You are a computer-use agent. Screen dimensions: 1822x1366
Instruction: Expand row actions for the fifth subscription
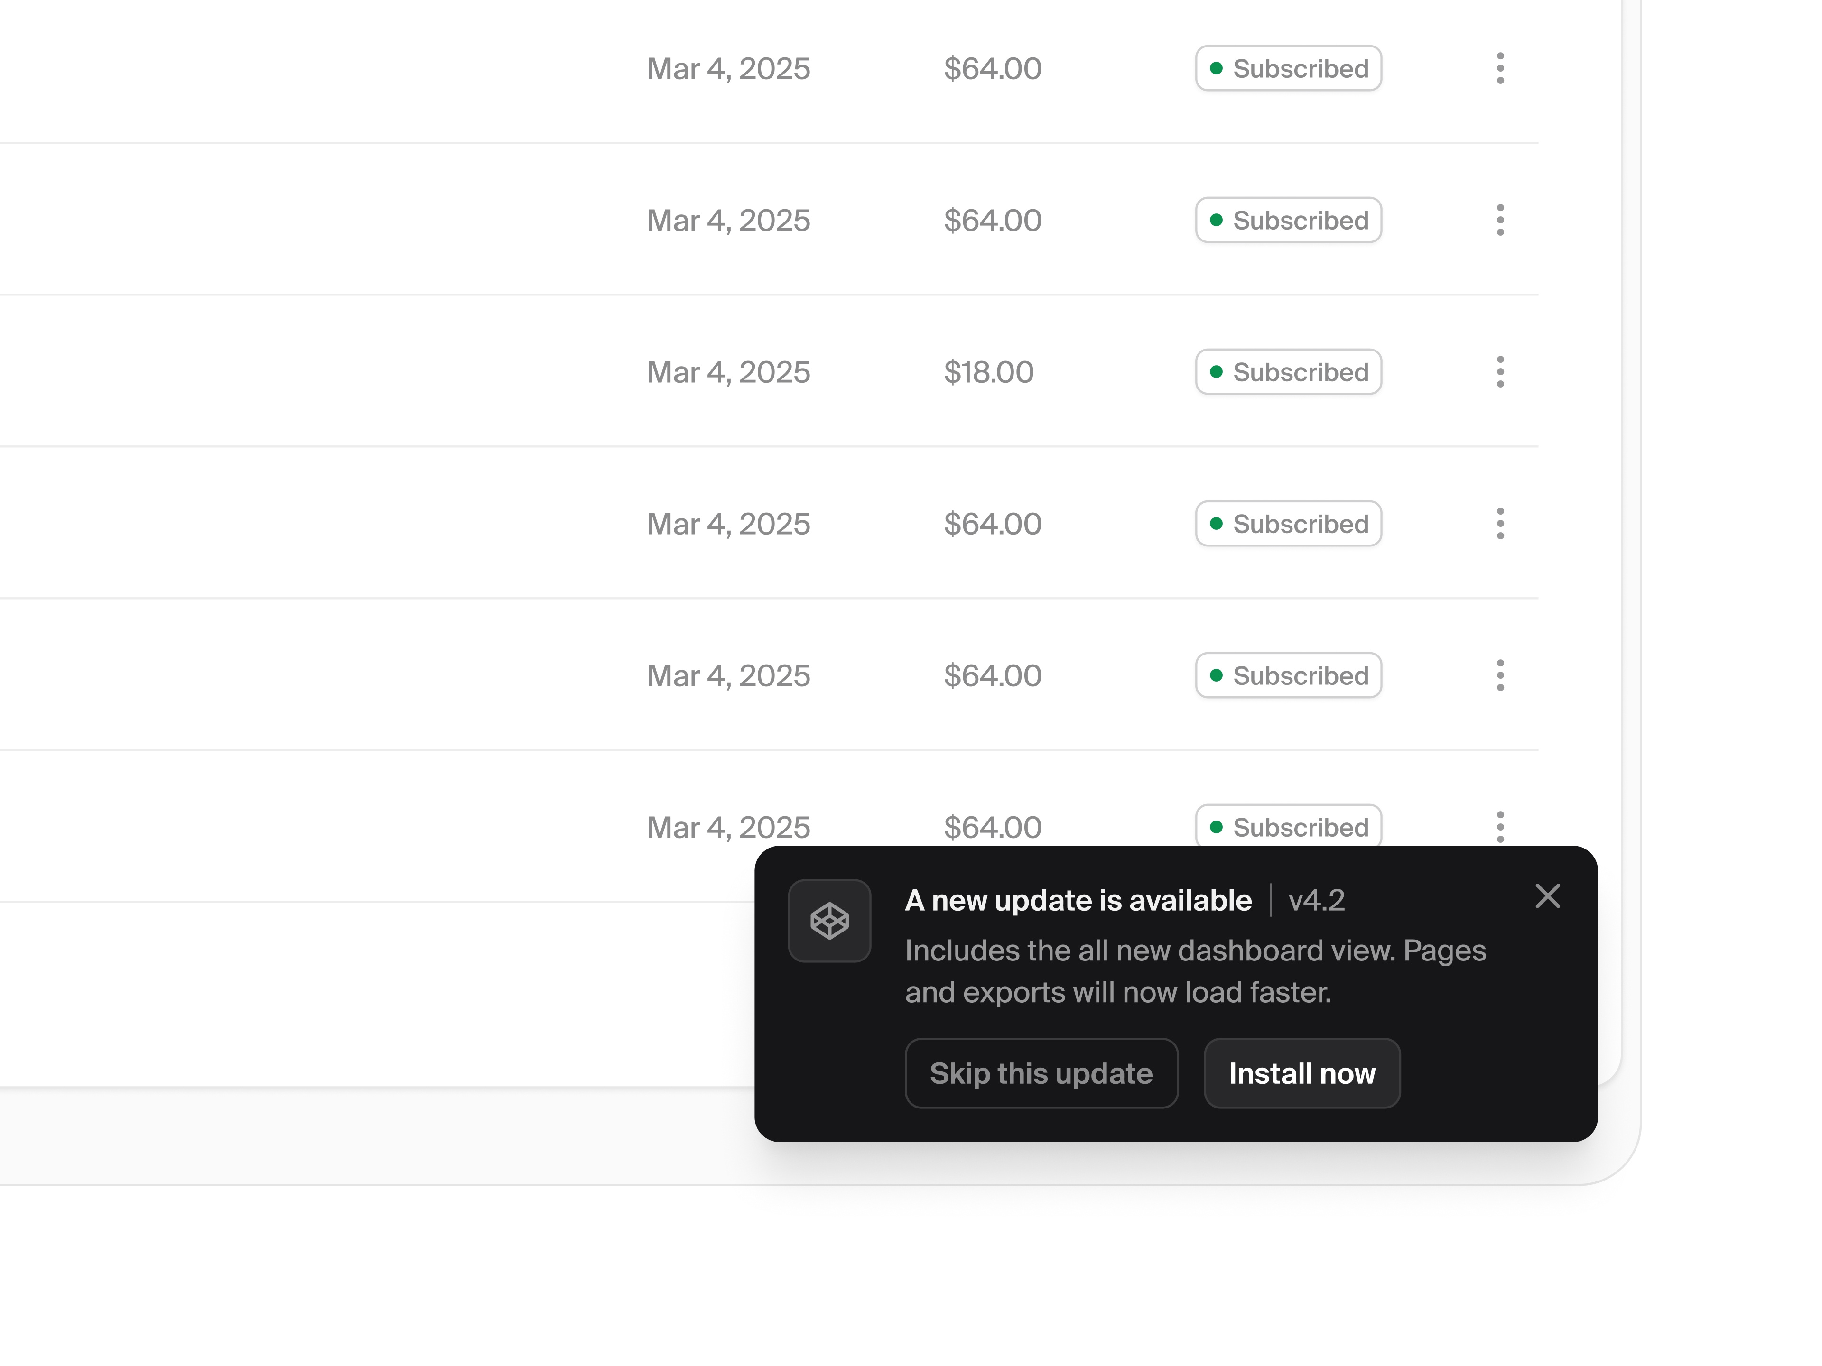coord(1501,675)
